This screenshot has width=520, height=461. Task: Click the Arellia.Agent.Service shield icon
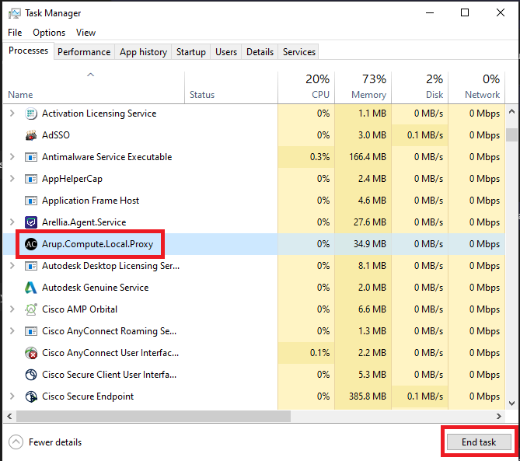31,222
